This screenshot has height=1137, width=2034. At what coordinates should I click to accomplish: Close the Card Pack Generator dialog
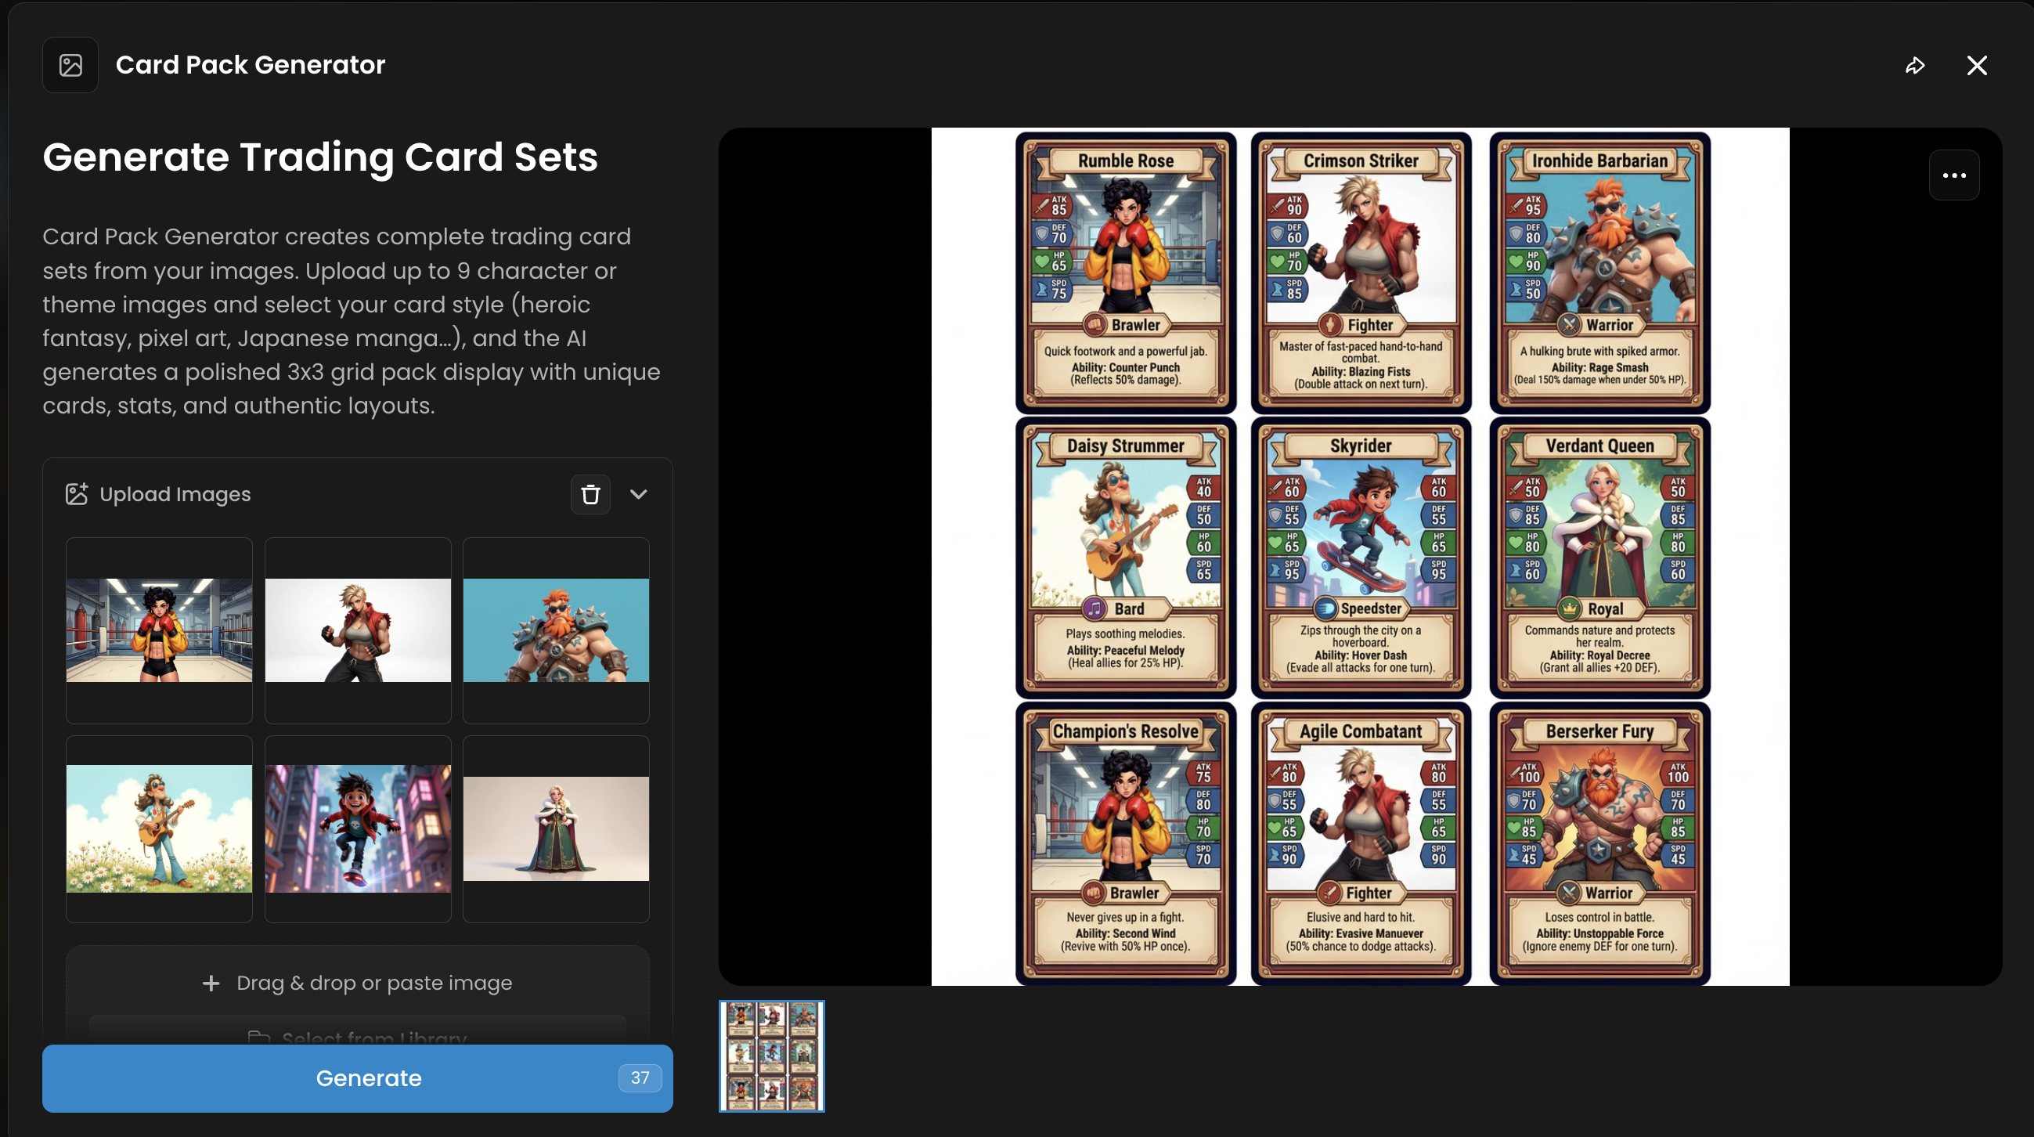(x=1977, y=66)
